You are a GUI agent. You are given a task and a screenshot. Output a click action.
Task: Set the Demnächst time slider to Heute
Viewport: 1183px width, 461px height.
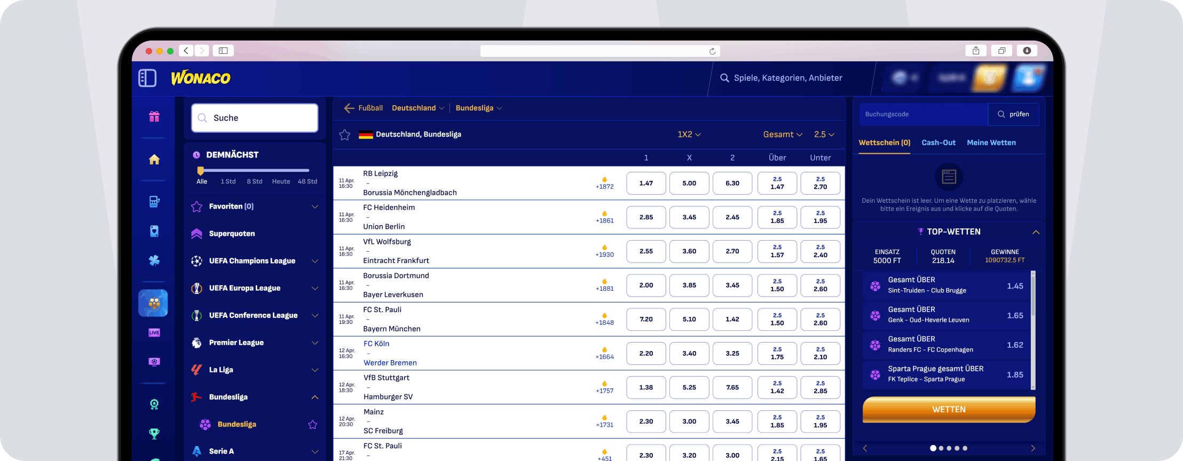pyautogui.click(x=281, y=181)
